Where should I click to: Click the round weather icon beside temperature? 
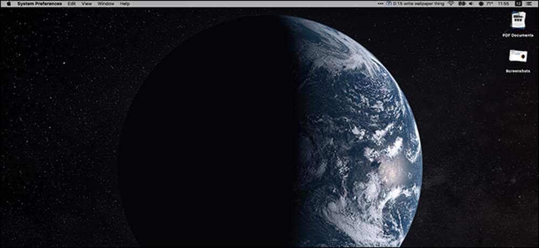pyautogui.click(x=481, y=3)
